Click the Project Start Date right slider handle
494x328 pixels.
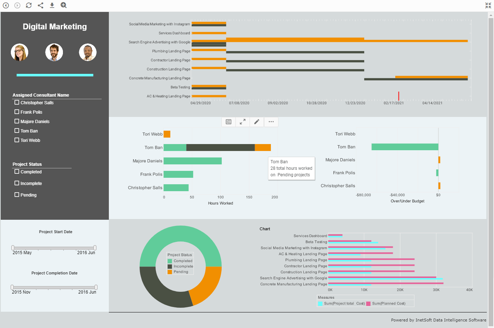coord(95,248)
